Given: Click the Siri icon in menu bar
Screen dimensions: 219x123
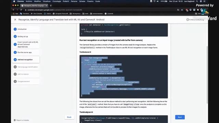Looking at the screenshot, I should click(201, 1).
